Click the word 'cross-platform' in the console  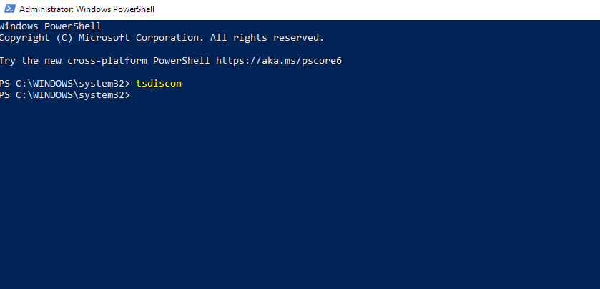click(107, 61)
